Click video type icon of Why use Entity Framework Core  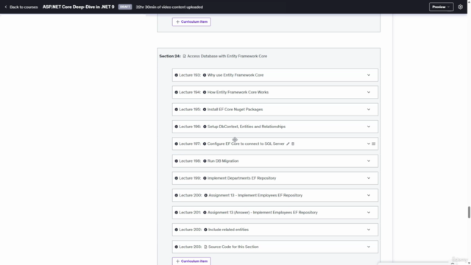[205, 75]
